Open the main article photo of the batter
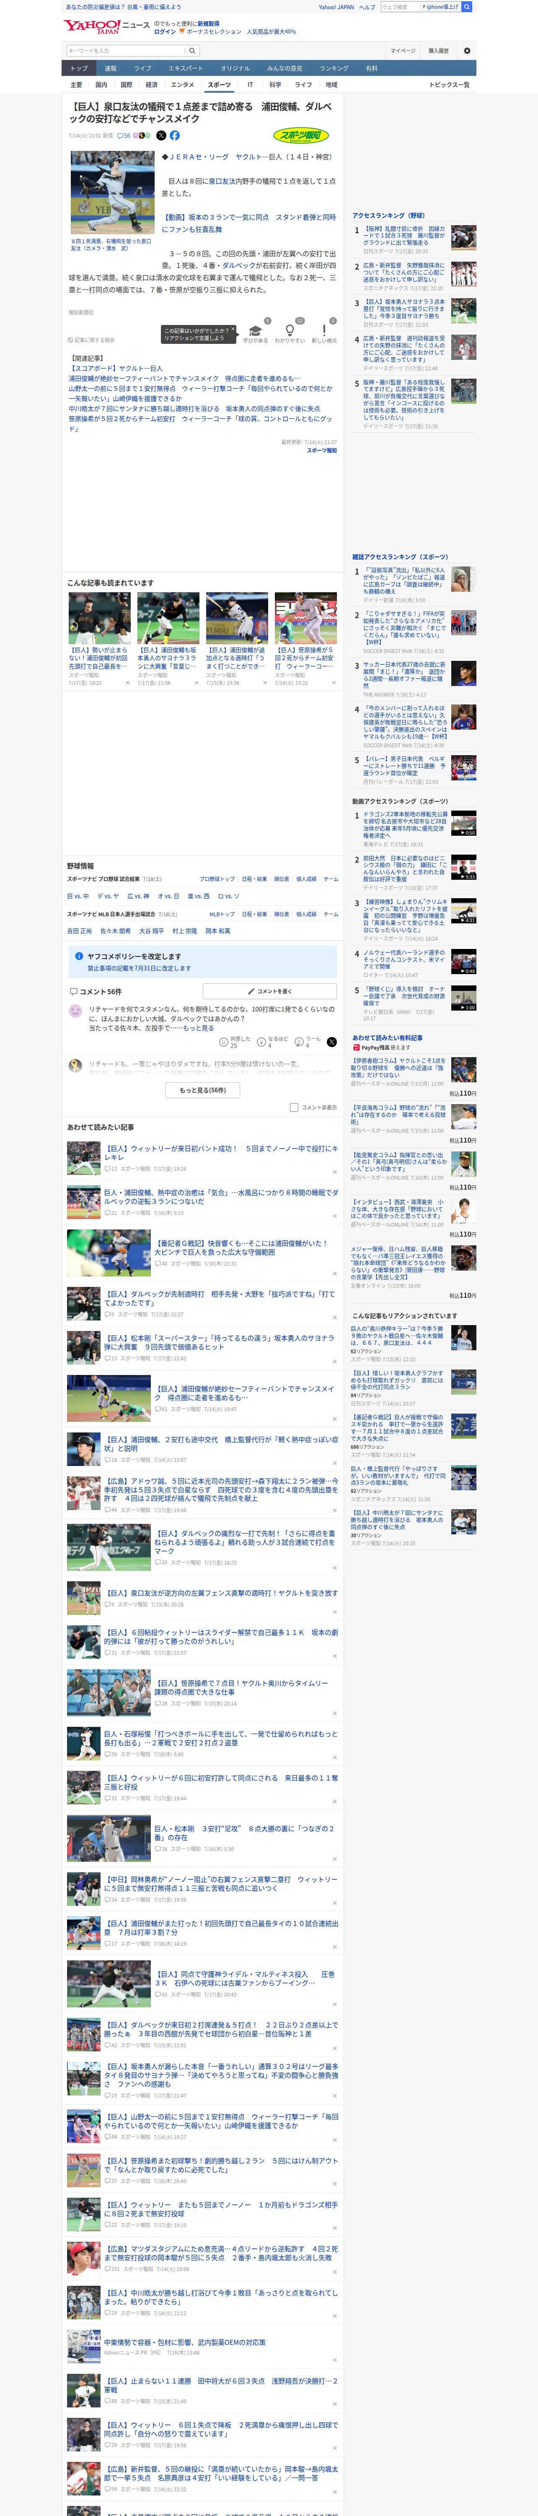Image resolution: width=538 pixels, height=2516 pixels. pyautogui.click(x=112, y=192)
